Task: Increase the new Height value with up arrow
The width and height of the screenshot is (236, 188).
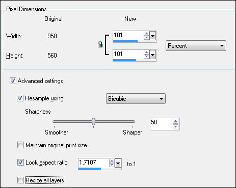Action: pyautogui.click(x=146, y=52)
